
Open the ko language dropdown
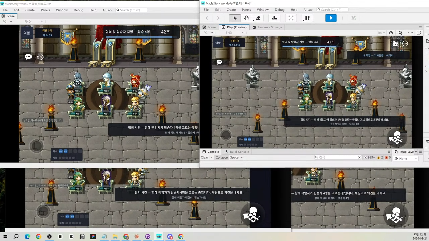click(x=382, y=33)
